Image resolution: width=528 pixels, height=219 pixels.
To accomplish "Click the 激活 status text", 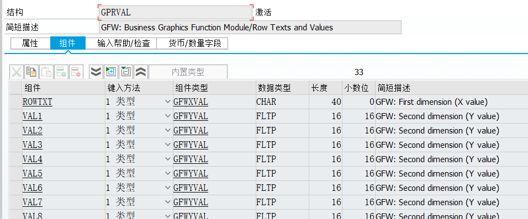I will click(263, 13).
